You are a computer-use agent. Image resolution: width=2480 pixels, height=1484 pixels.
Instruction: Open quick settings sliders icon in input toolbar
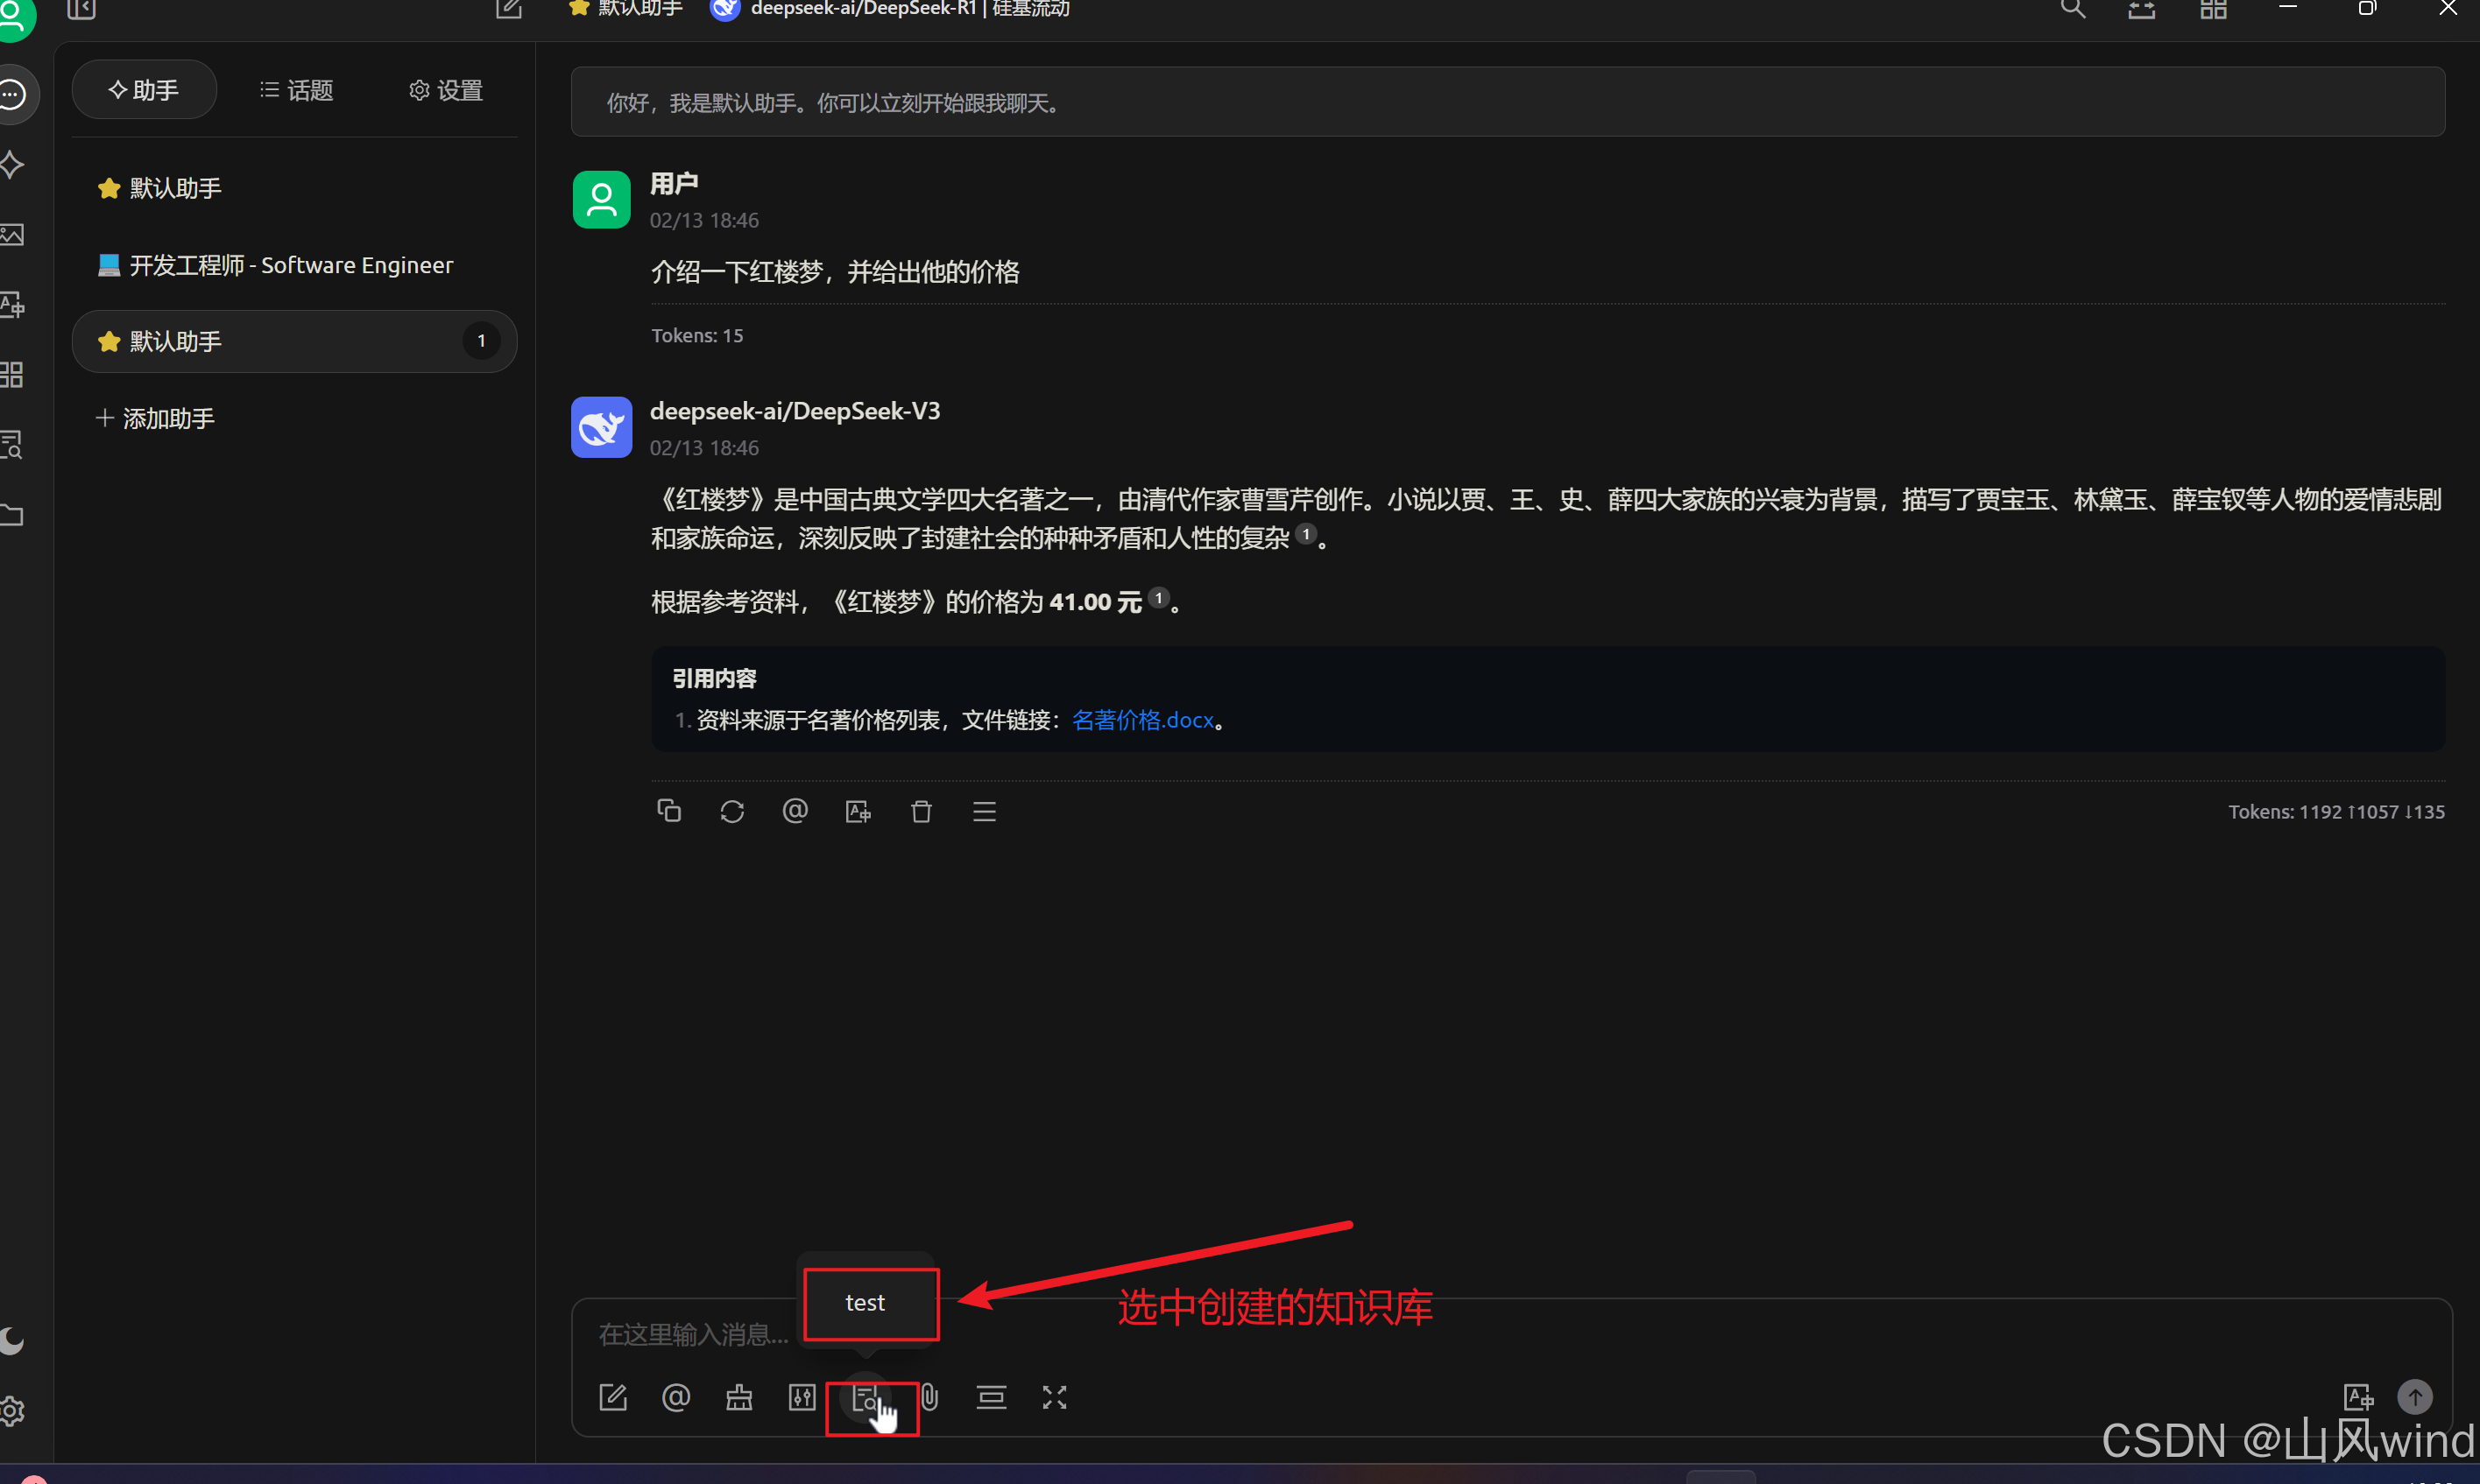coord(802,1397)
